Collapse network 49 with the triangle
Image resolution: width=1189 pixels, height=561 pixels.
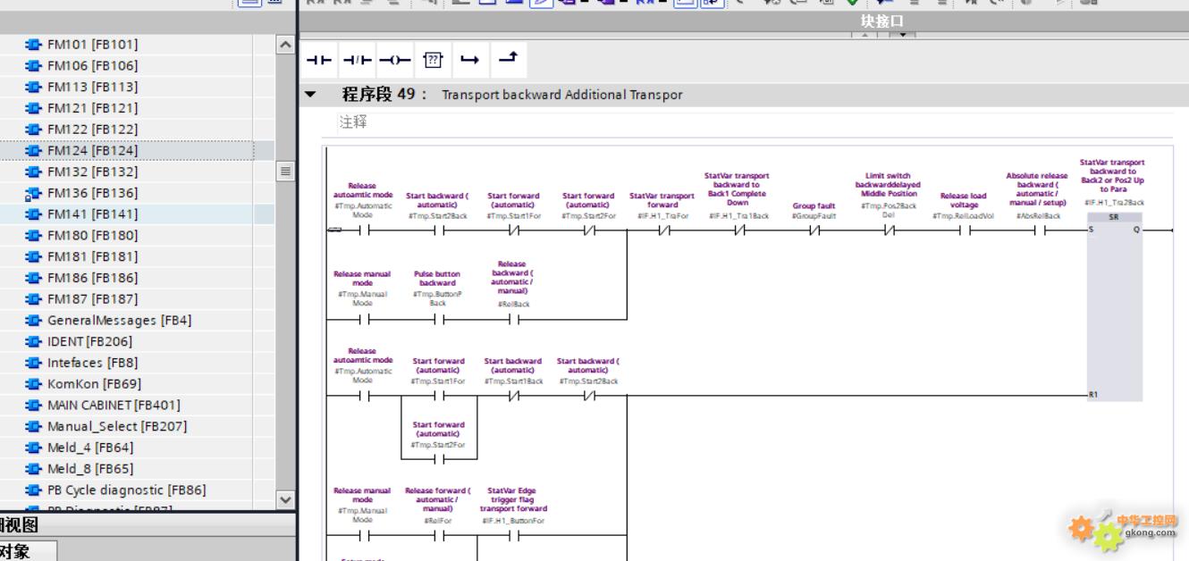311,95
